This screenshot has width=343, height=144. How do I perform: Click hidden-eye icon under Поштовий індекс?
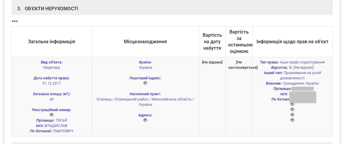[145, 83]
